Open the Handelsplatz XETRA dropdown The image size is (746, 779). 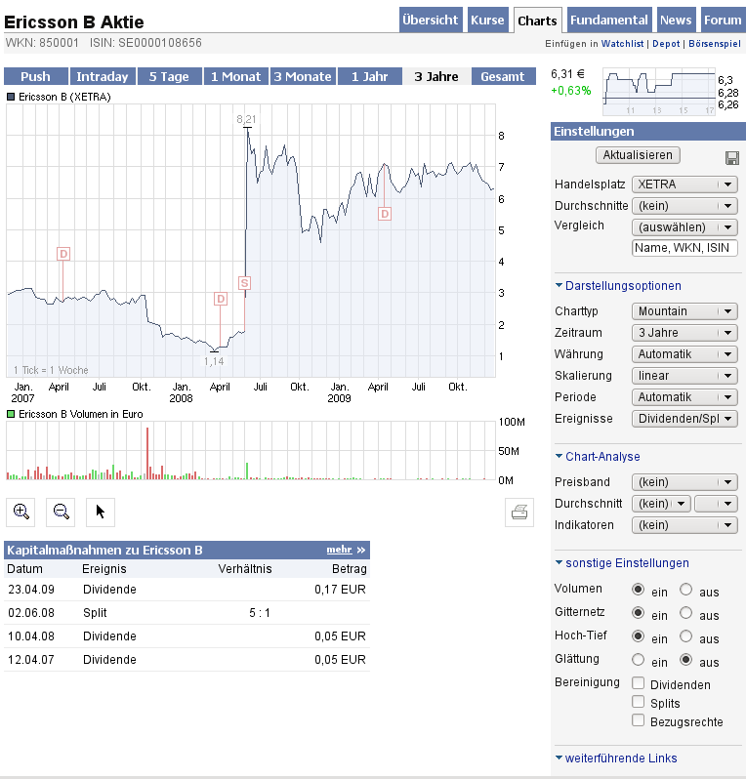pyautogui.click(x=684, y=184)
